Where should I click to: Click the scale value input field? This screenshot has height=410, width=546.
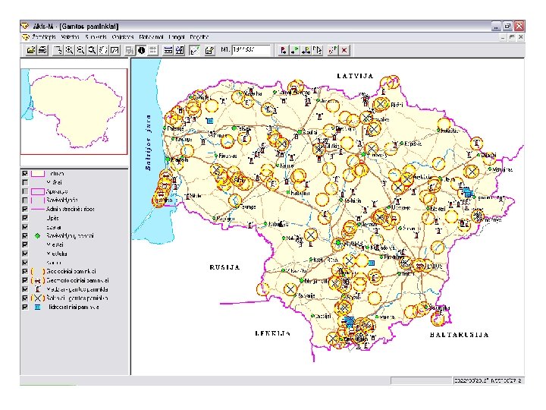(x=250, y=50)
